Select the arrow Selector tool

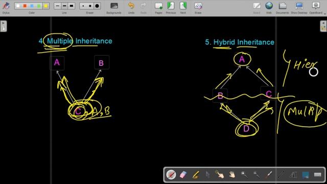[x=207, y=175]
